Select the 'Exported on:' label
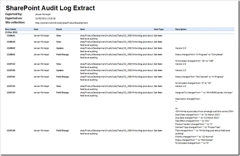Screen dimensions: 240x156 point(14,18)
